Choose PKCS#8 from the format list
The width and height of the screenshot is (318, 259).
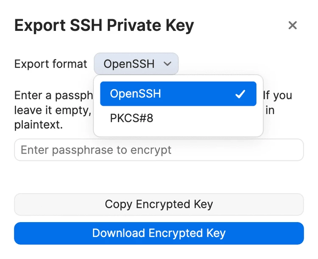[x=178, y=118]
